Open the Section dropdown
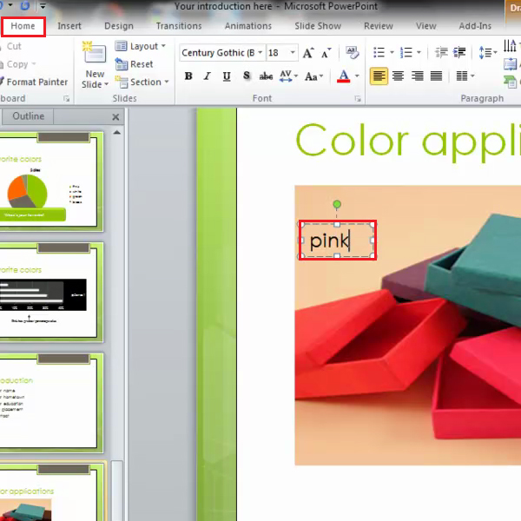Screen dimensions: 521x521 [142, 82]
